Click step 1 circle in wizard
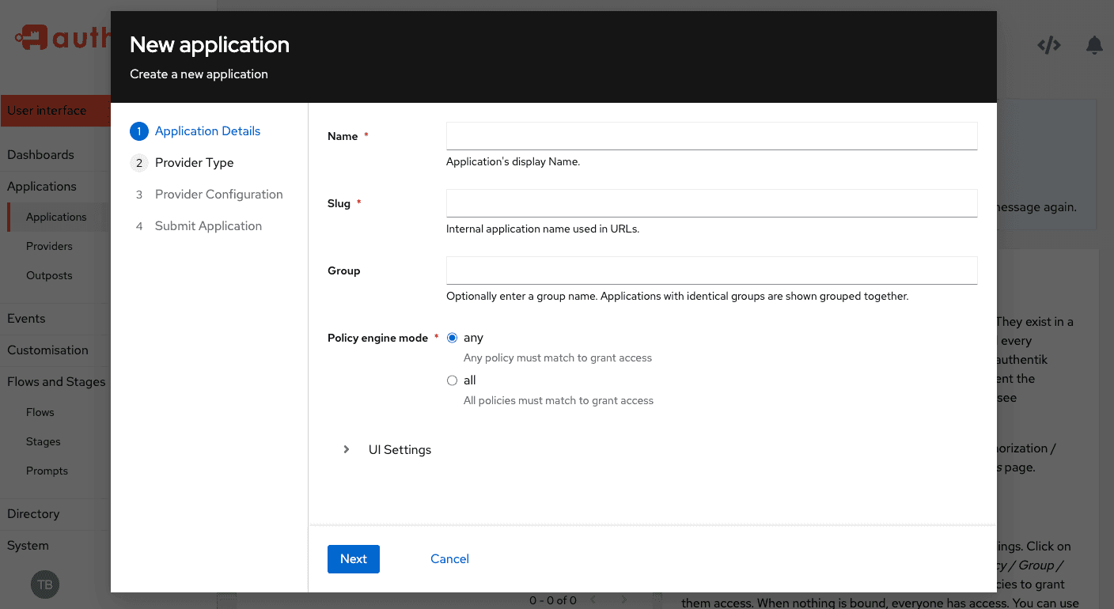The image size is (1114, 609). 139,131
